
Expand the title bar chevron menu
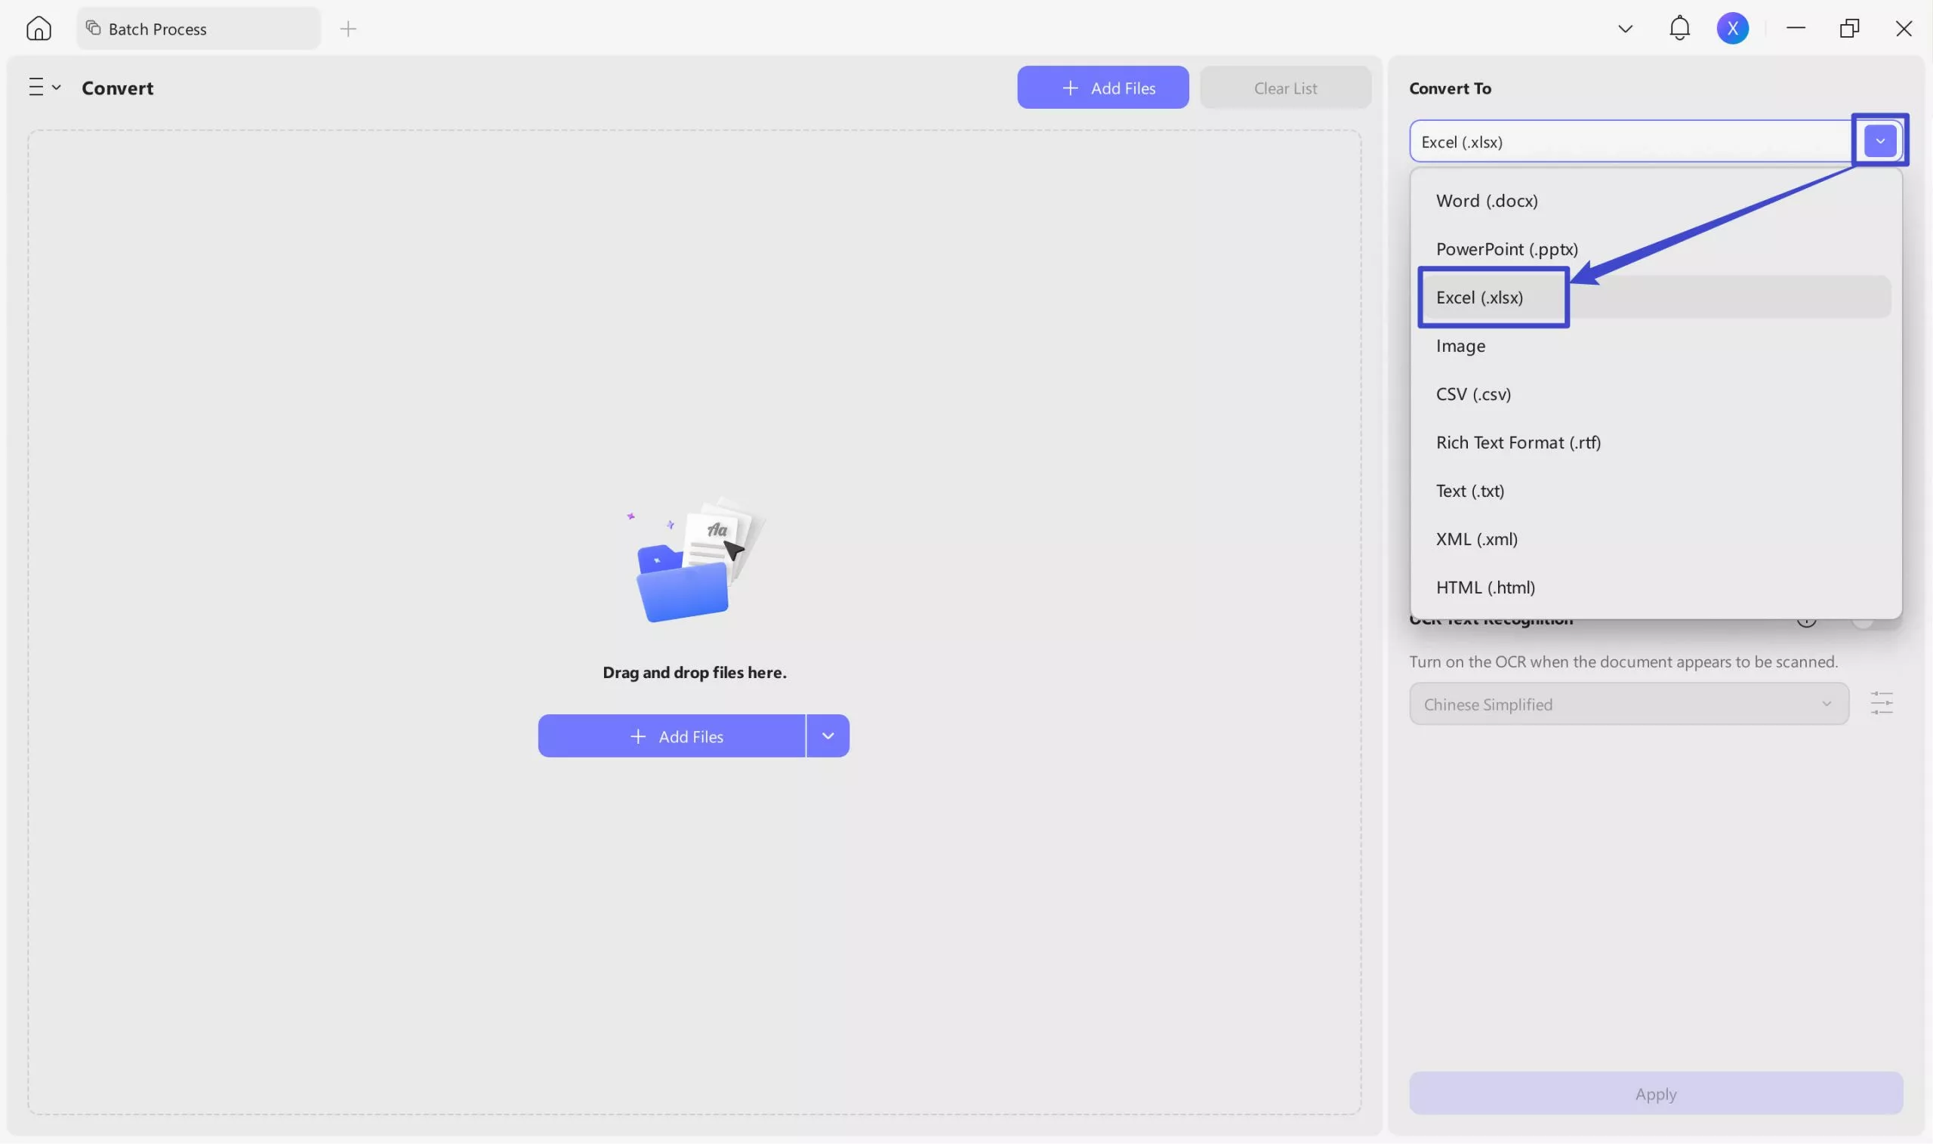(x=1626, y=29)
